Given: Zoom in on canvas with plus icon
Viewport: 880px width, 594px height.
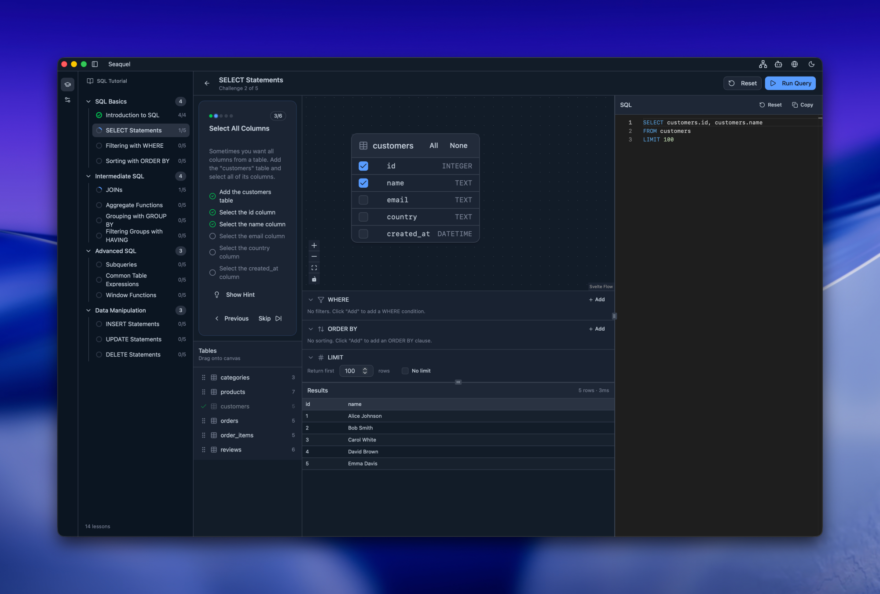Looking at the screenshot, I should coord(314,245).
